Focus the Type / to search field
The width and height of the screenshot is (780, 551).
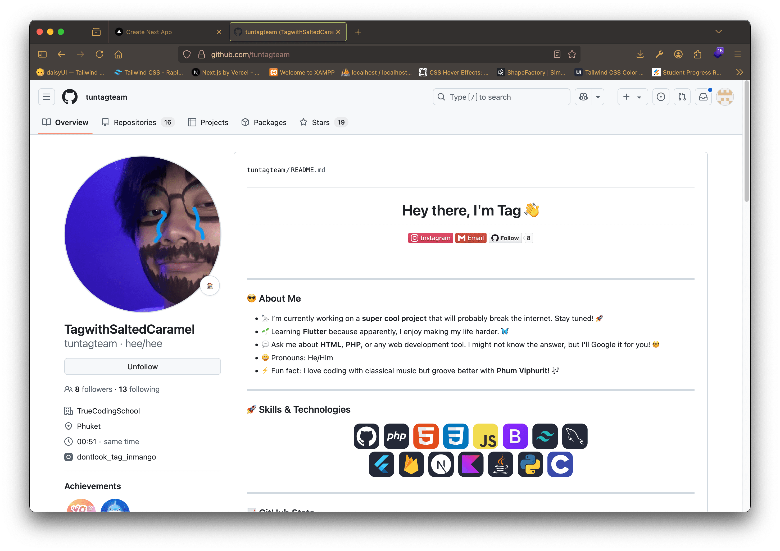coord(501,97)
